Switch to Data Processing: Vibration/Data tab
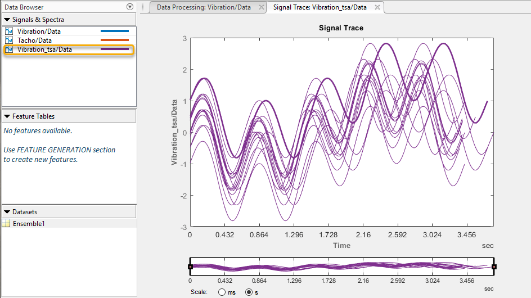531x298 pixels. point(204,7)
